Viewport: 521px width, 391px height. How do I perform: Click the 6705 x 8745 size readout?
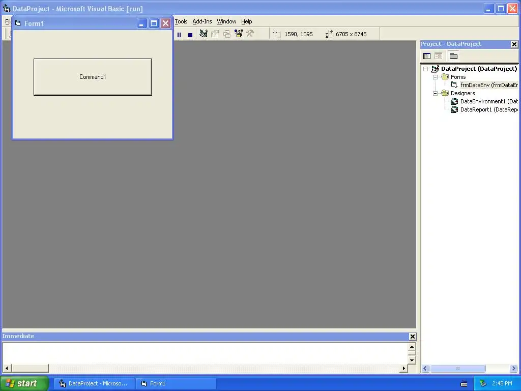tap(351, 34)
